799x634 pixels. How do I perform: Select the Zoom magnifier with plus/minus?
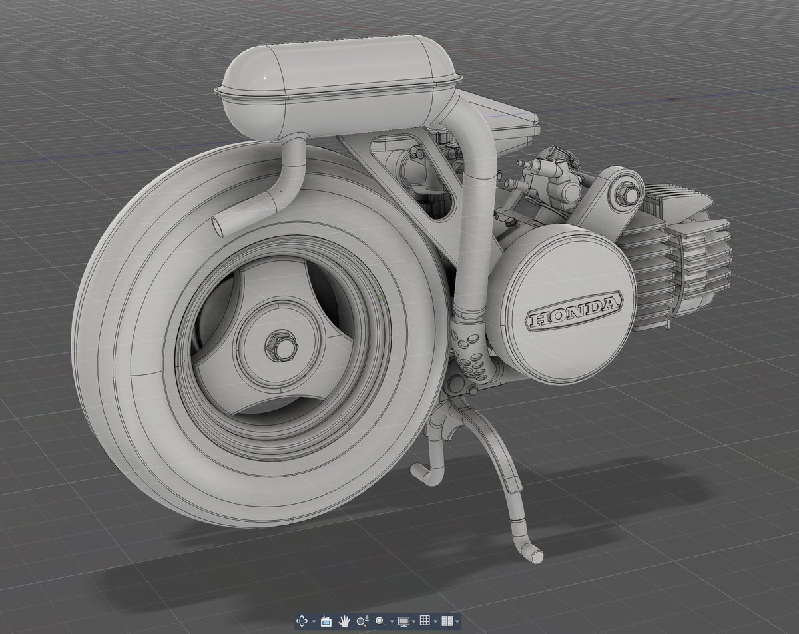(362, 621)
